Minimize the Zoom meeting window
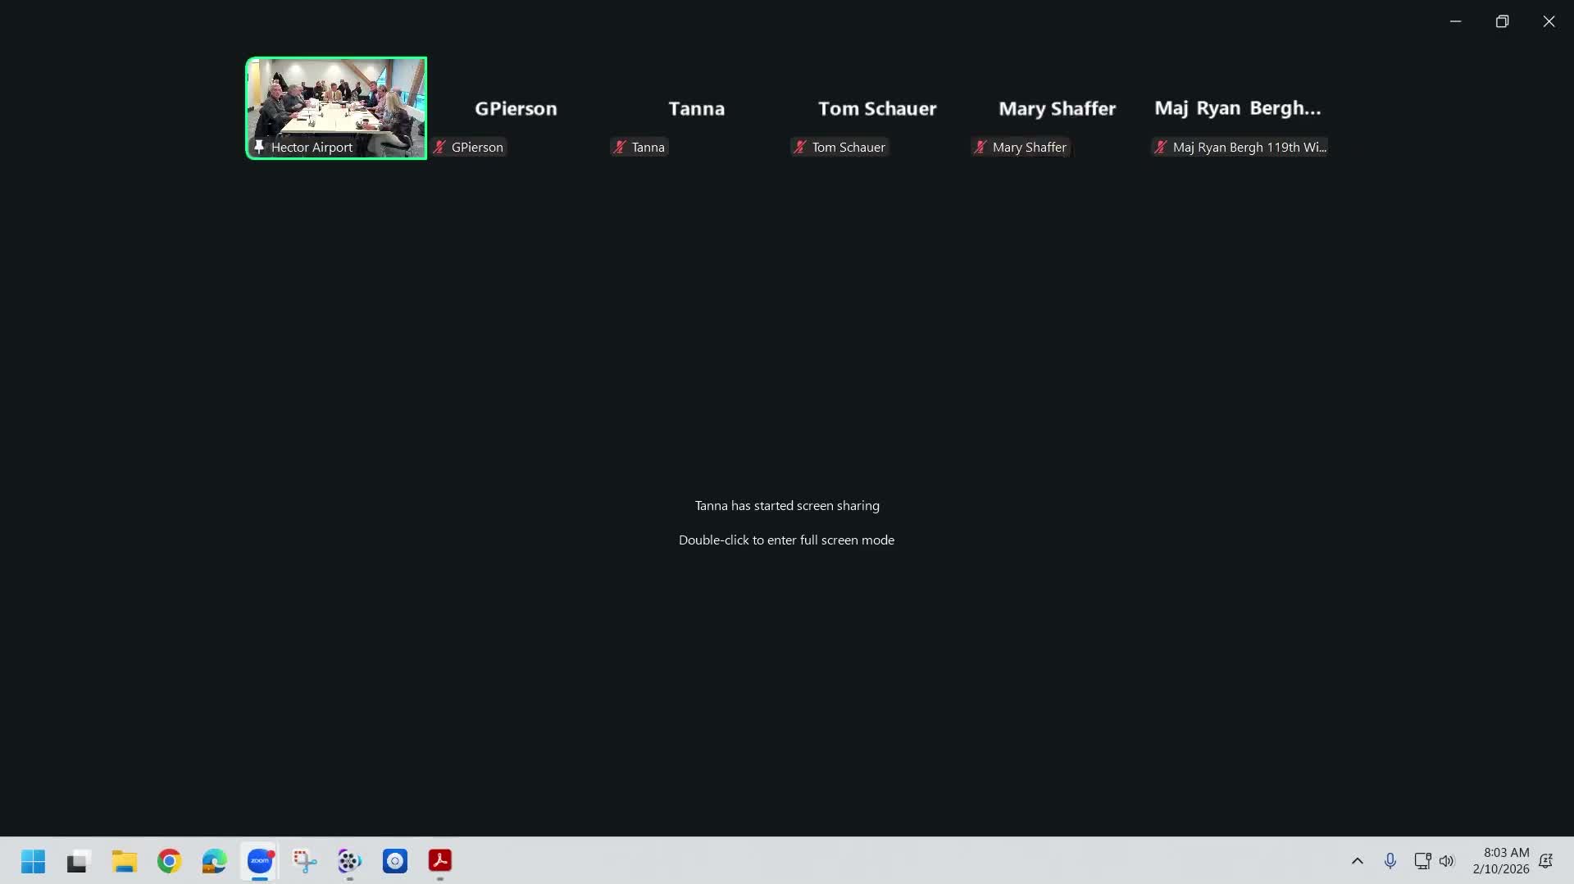This screenshot has width=1574, height=884. (x=1456, y=21)
